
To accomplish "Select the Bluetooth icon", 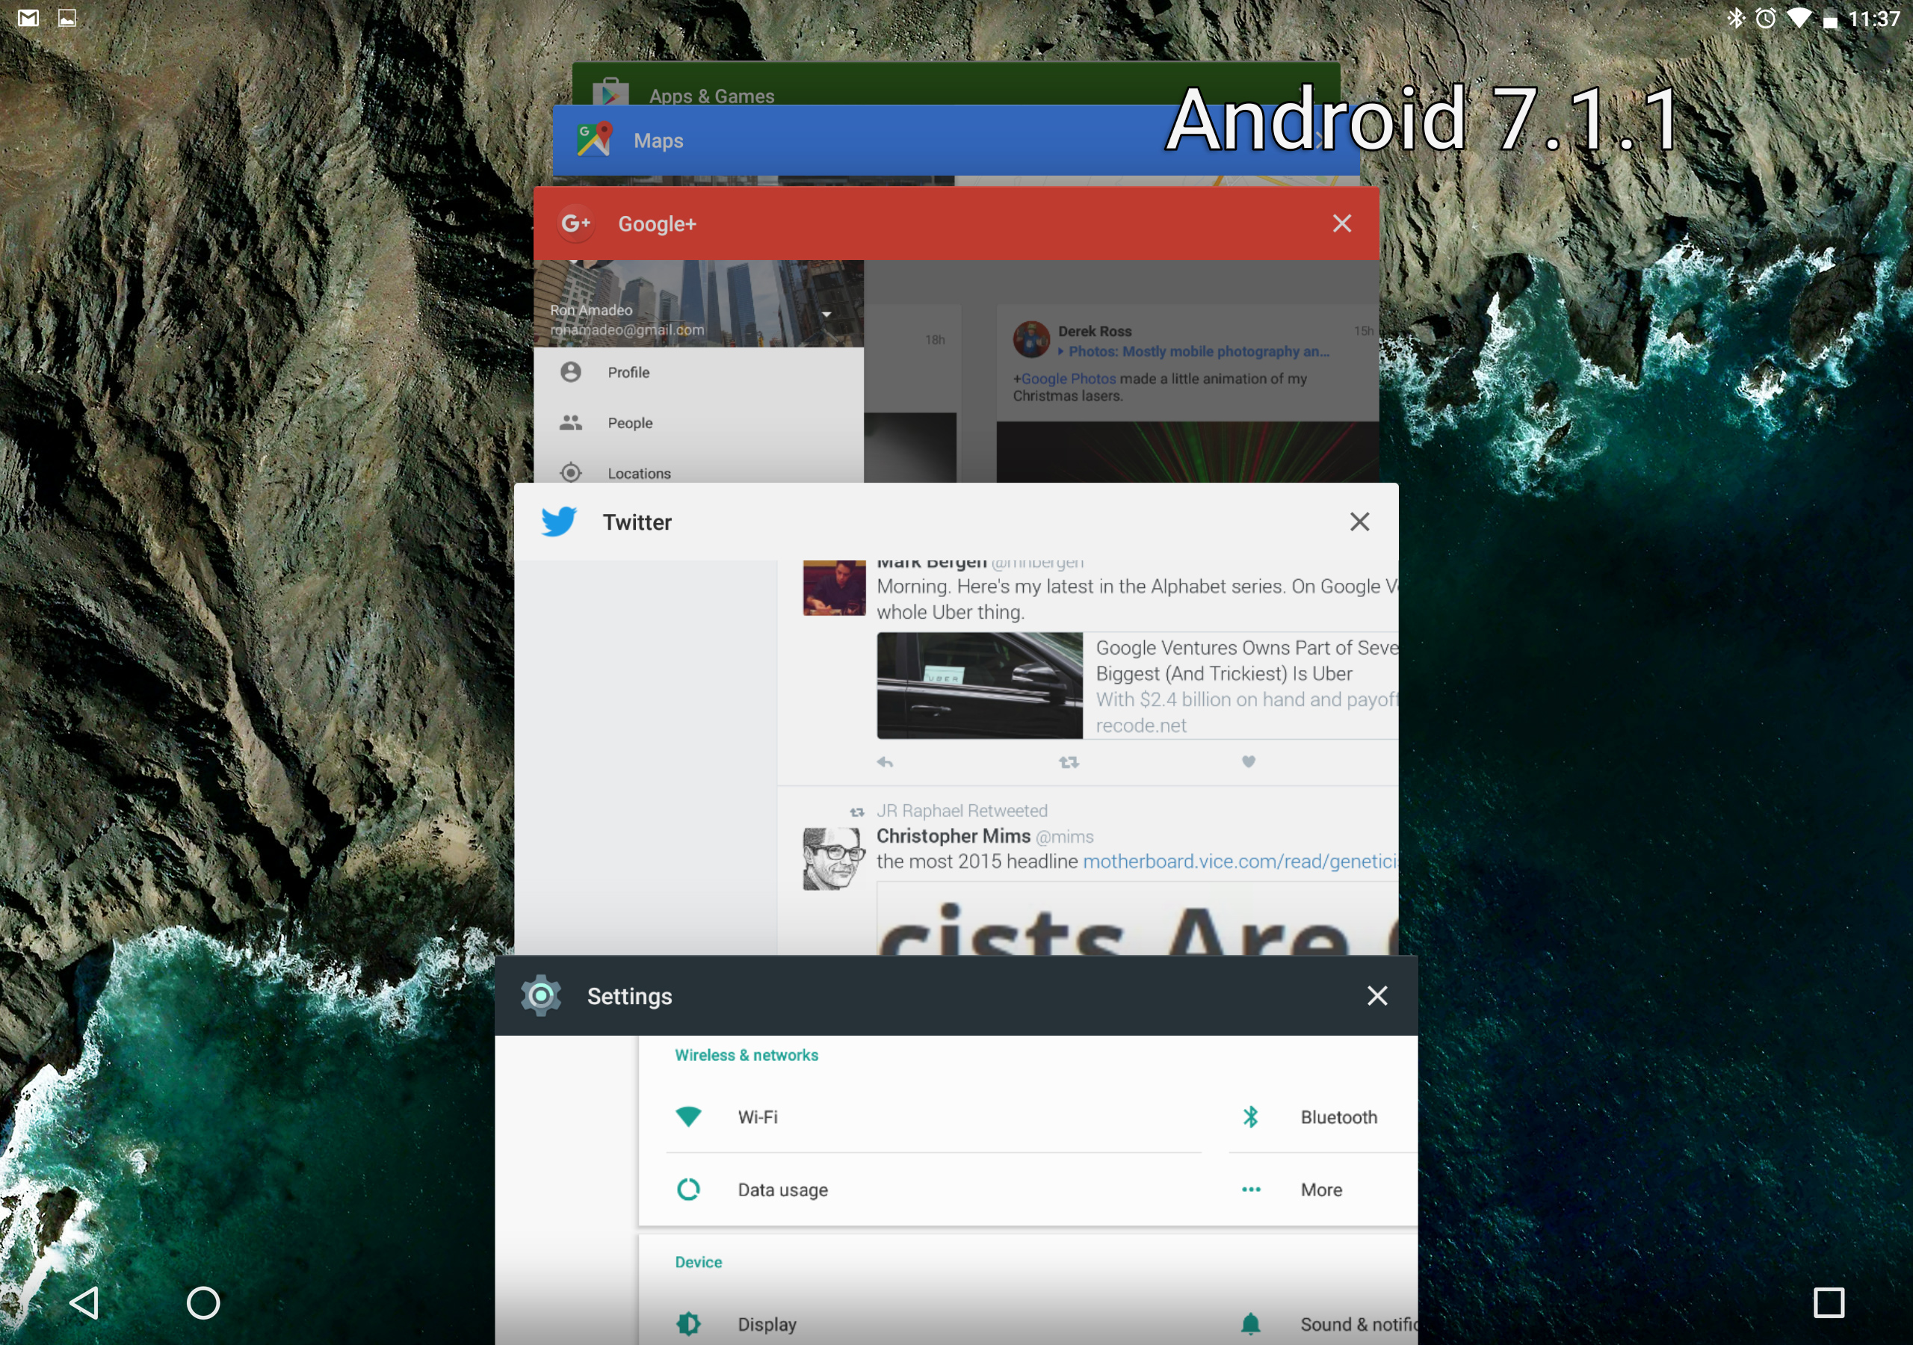I will 1251,1116.
